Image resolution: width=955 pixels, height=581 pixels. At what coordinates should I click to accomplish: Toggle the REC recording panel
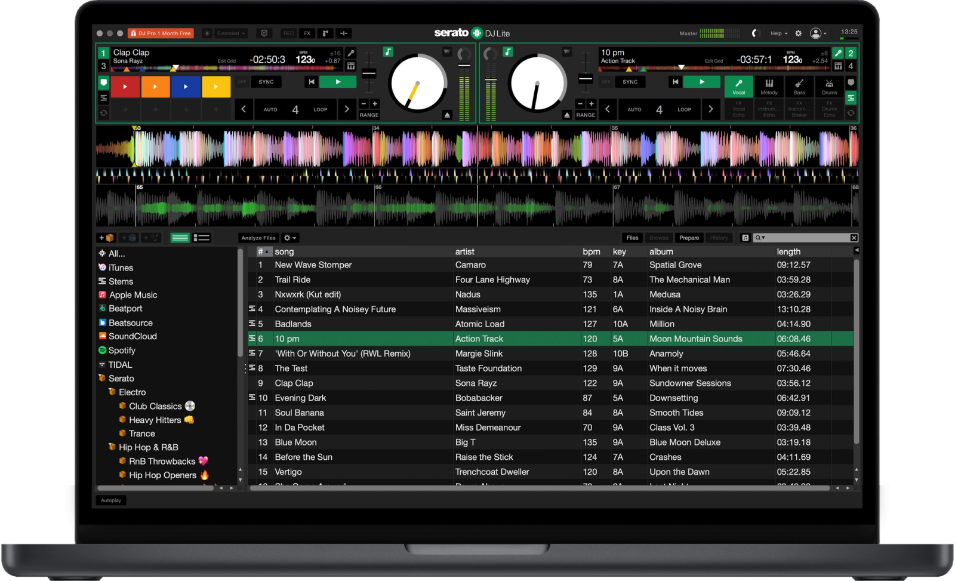(289, 33)
